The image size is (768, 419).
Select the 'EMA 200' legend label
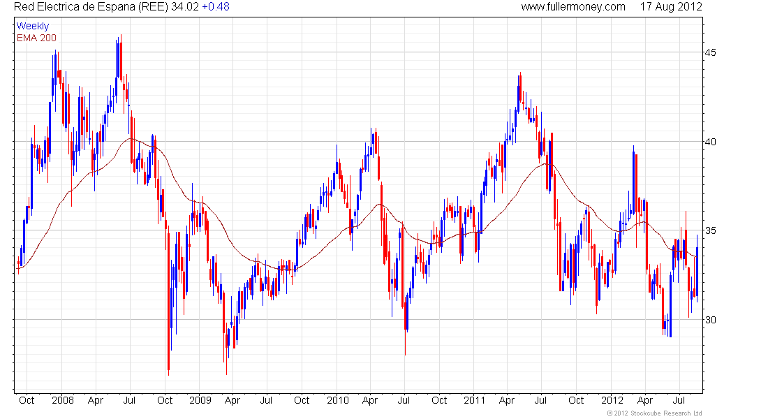pyautogui.click(x=36, y=38)
